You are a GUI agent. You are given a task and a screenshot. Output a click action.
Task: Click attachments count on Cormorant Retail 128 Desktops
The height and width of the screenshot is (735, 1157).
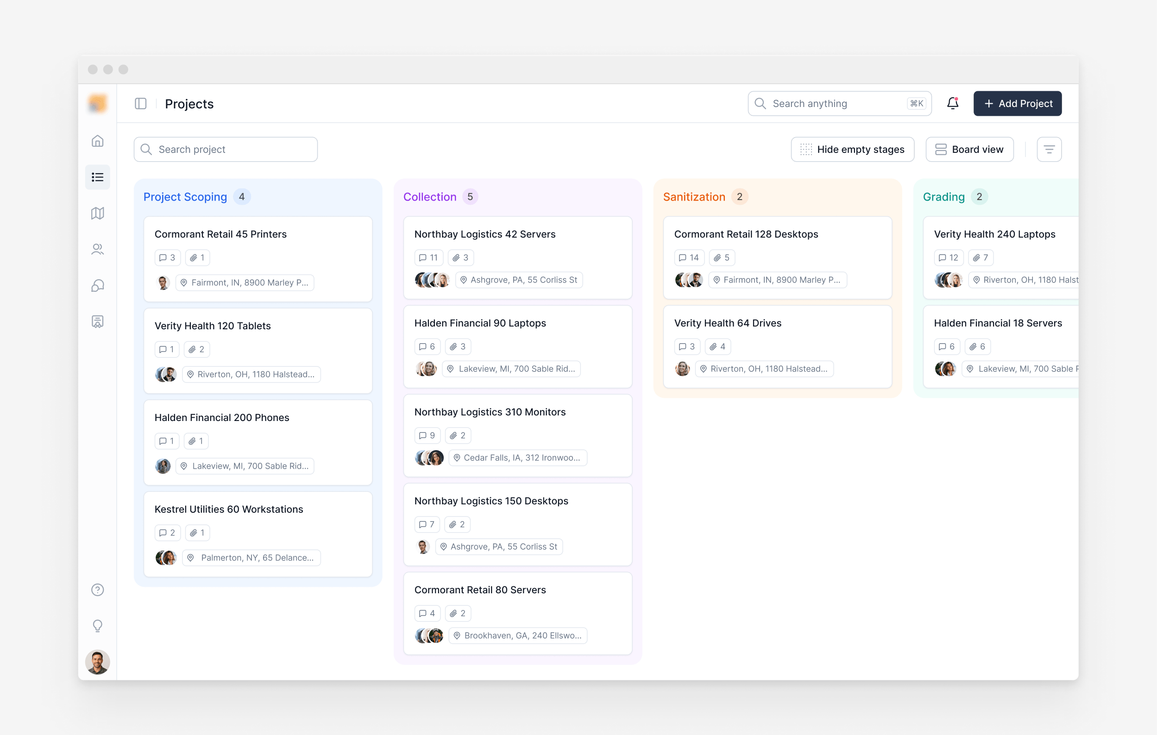(x=722, y=258)
